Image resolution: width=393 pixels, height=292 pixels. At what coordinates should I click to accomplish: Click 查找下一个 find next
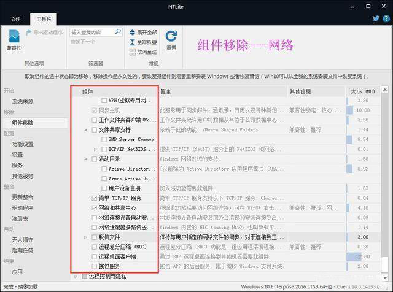[83, 42]
